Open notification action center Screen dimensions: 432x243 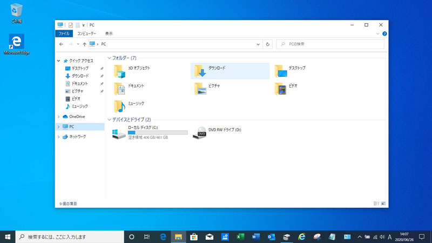422,237
